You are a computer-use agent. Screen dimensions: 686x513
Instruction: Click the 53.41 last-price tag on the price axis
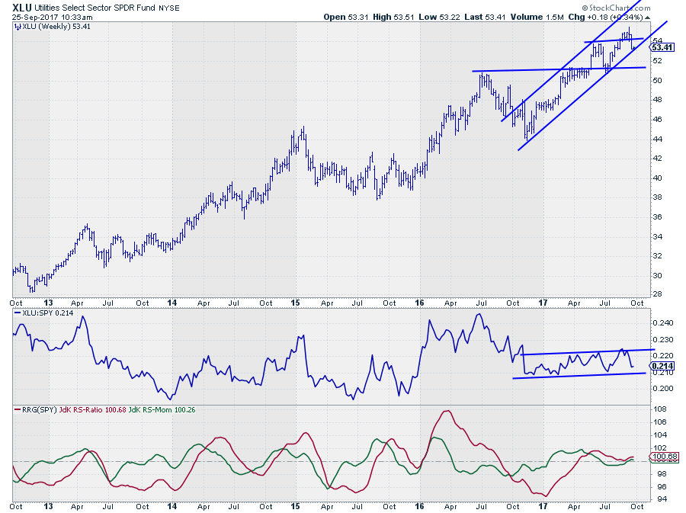click(662, 48)
